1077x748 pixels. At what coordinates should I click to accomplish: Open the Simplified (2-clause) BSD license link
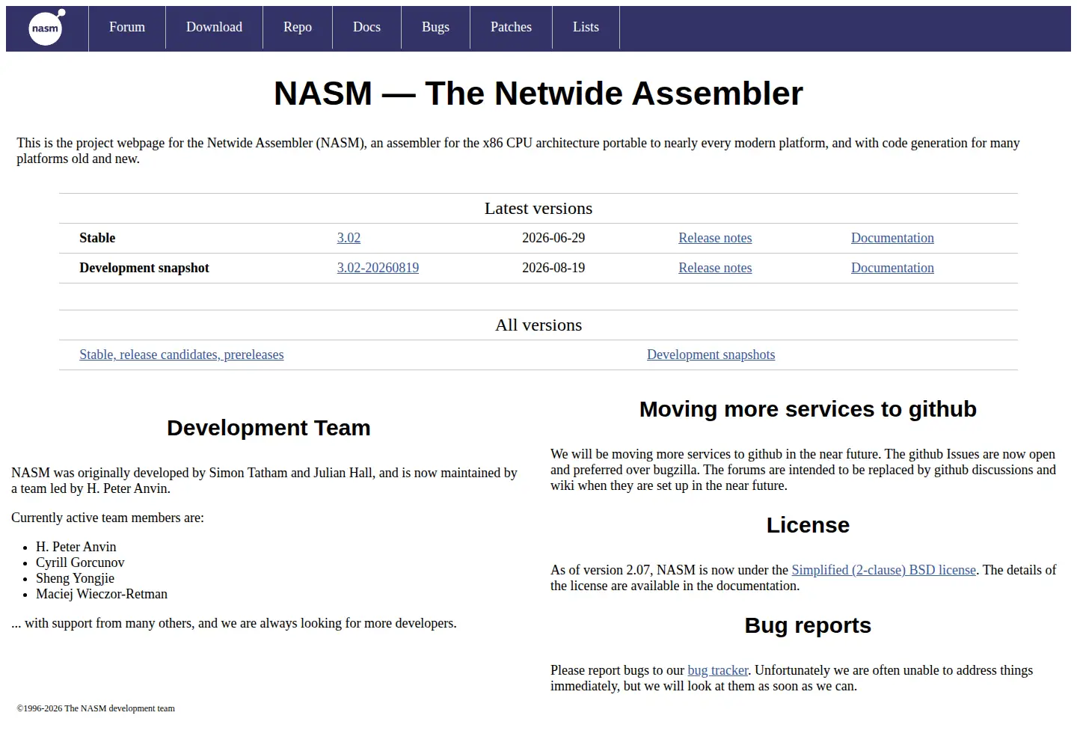[884, 570]
